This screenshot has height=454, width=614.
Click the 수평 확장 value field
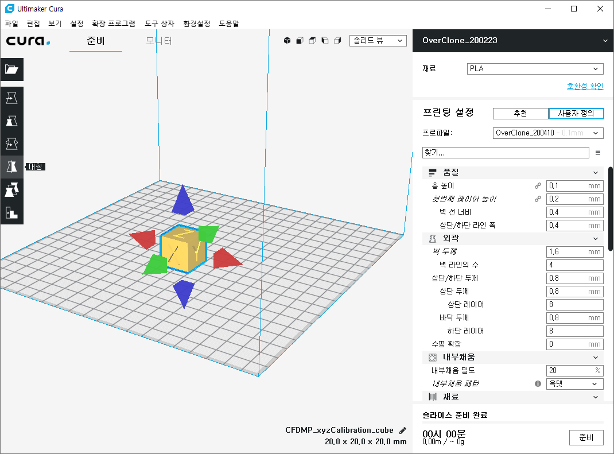[x=574, y=344]
